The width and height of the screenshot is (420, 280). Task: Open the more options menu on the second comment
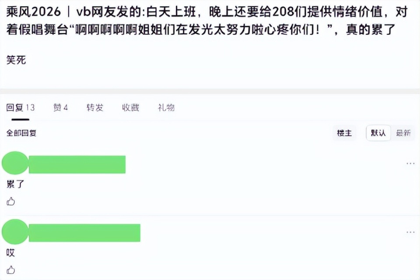(x=410, y=231)
